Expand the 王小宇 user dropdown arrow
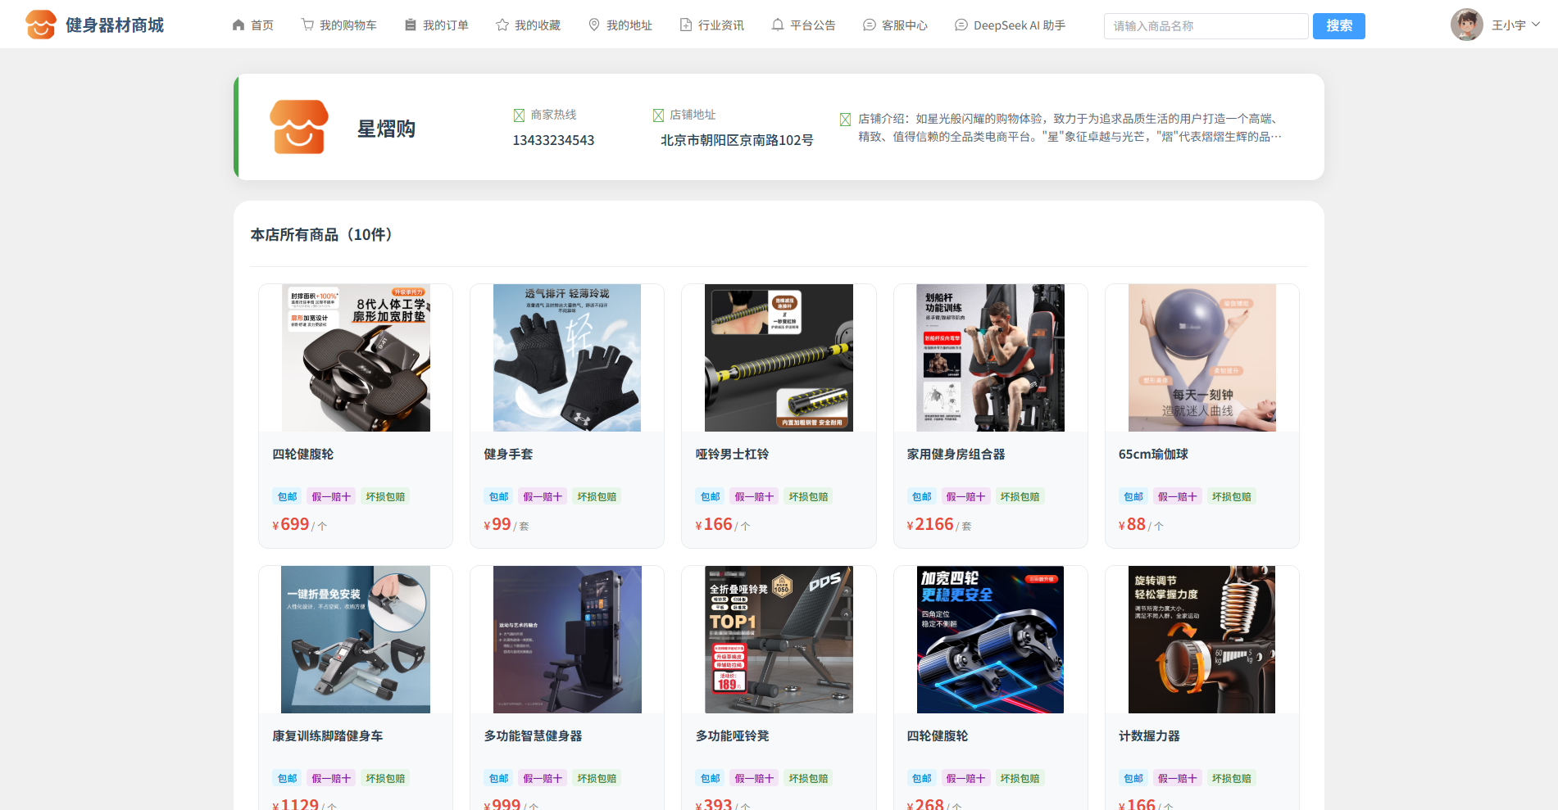Screen dimensions: 1558x810 [1536, 25]
